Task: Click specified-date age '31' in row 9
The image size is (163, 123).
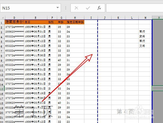Action: [x=75, y=60]
